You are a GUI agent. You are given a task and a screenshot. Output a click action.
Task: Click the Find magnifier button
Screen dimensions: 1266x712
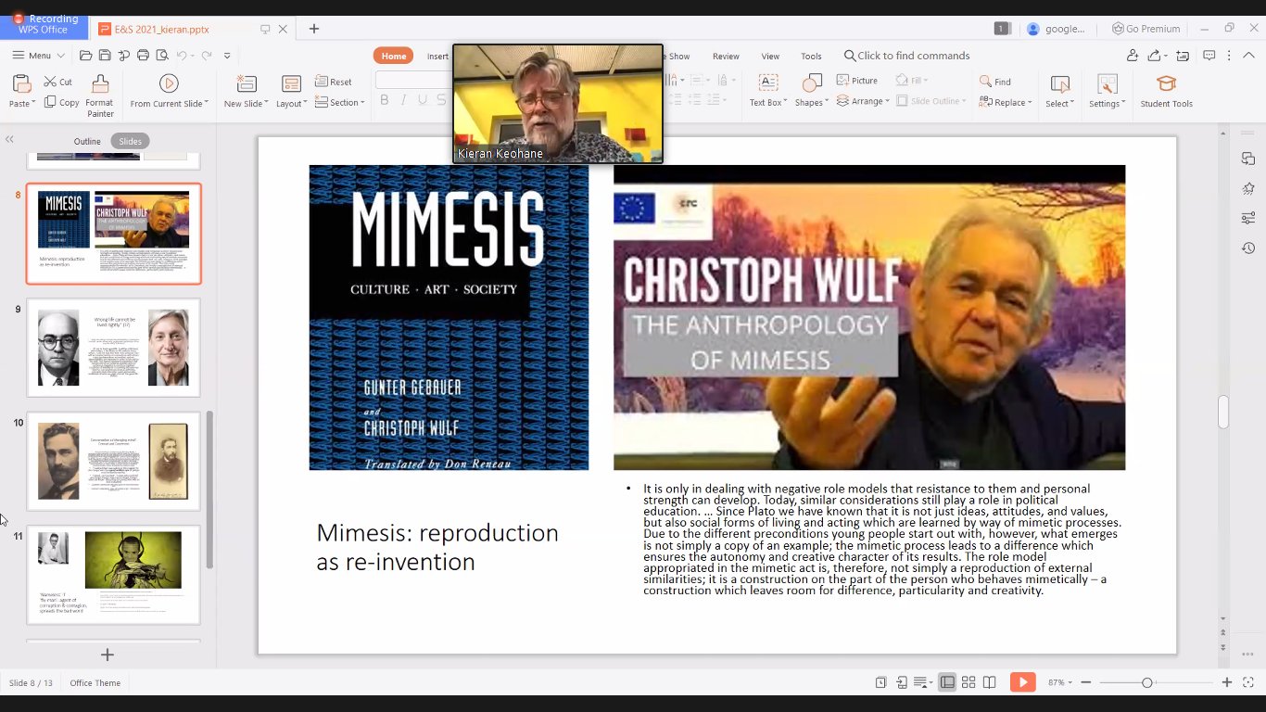coord(994,82)
